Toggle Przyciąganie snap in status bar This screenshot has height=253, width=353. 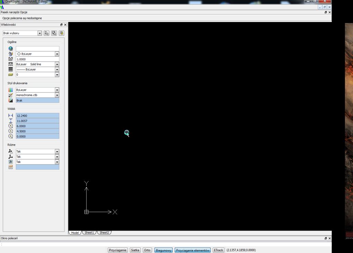pyautogui.click(x=118, y=250)
